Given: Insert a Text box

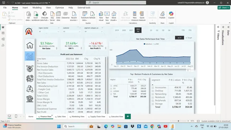Looking at the screenshot, I should pyautogui.click(x=107, y=16).
